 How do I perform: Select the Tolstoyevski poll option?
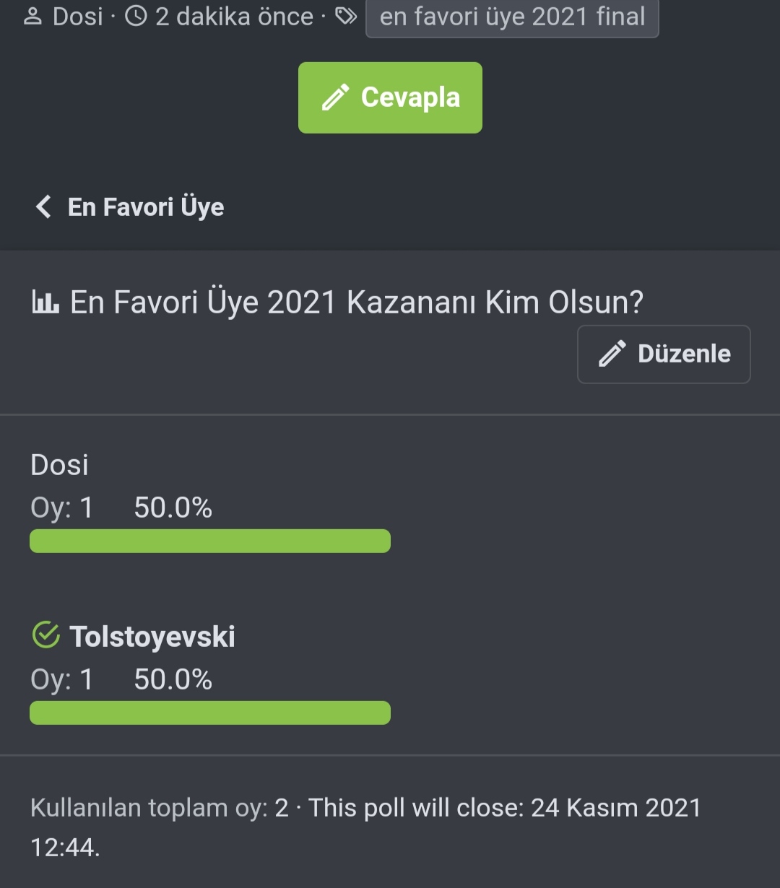[152, 637]
